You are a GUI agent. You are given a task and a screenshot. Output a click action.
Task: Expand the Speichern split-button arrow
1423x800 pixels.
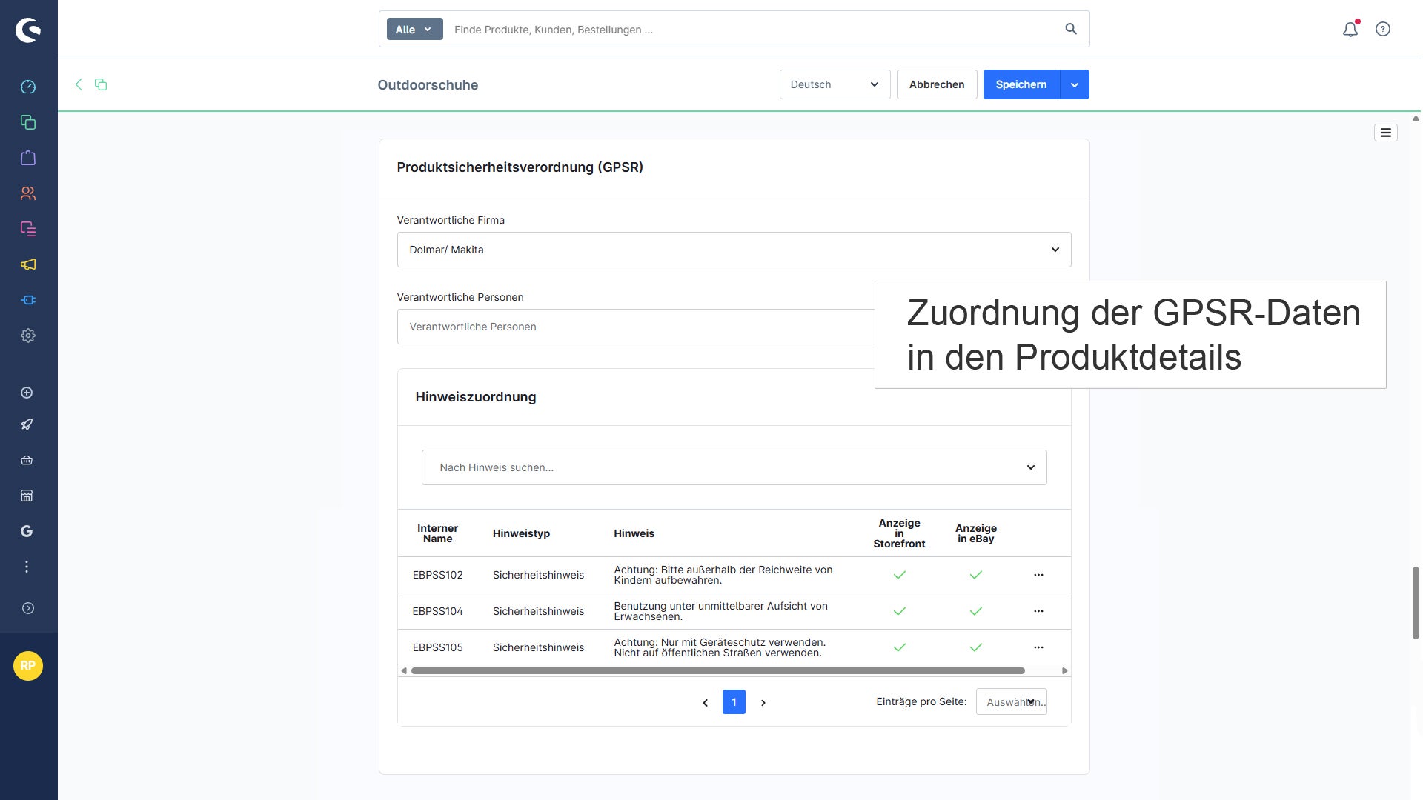[1075, 84]
